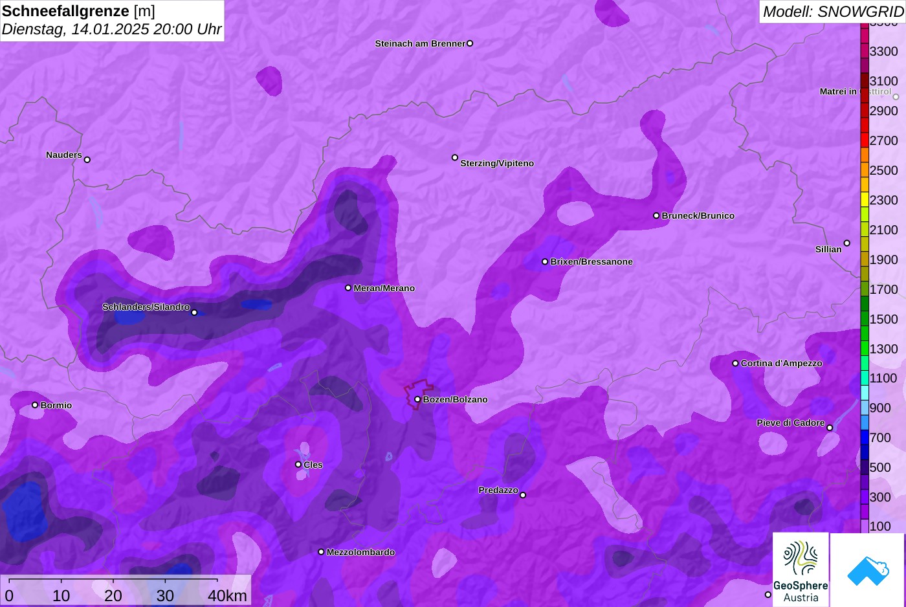Click the Predazzo location dot
The image size is (906, 607).
click(523, 495)
